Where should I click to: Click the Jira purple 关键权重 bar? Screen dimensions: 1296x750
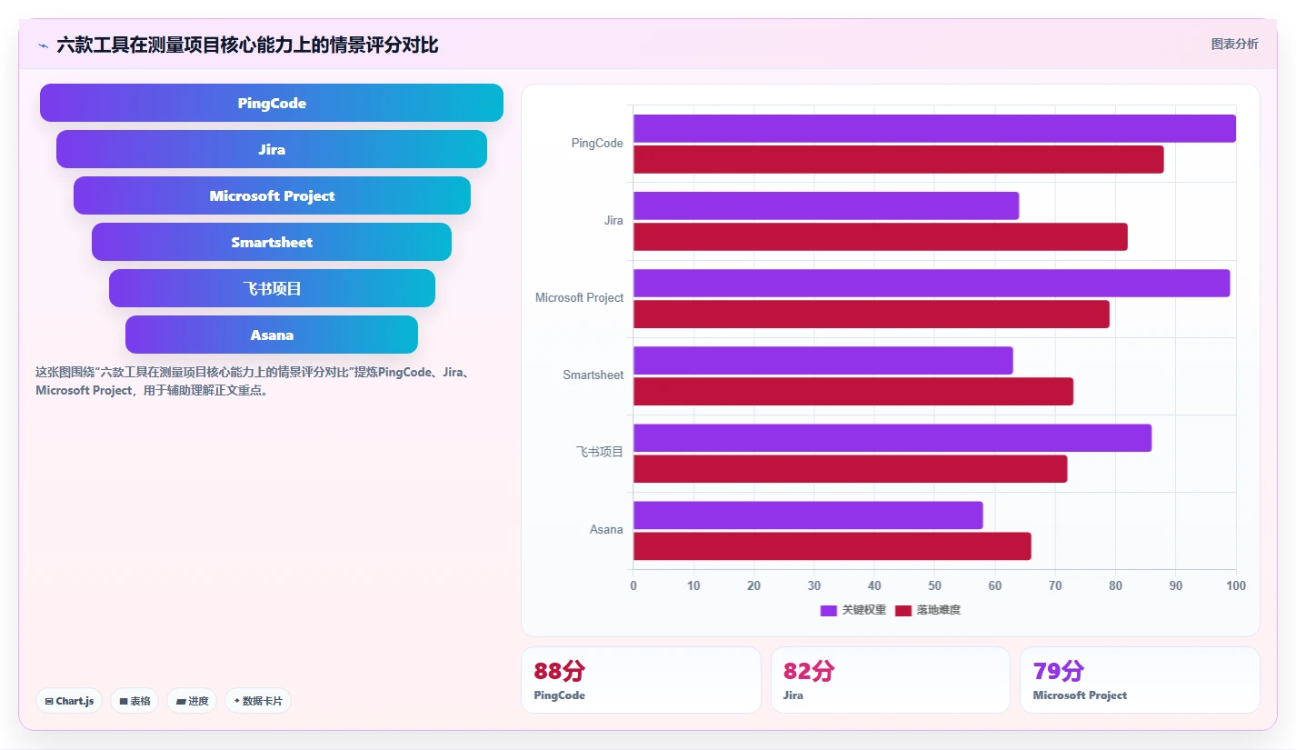(x=826, y=205)
